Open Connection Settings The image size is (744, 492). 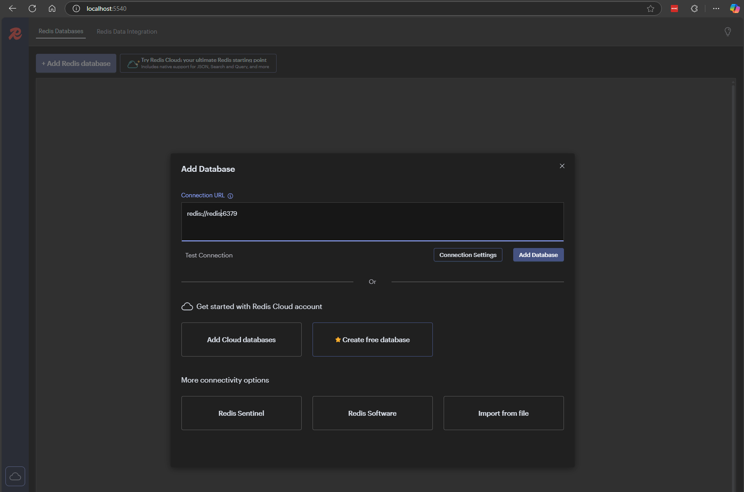468,255
